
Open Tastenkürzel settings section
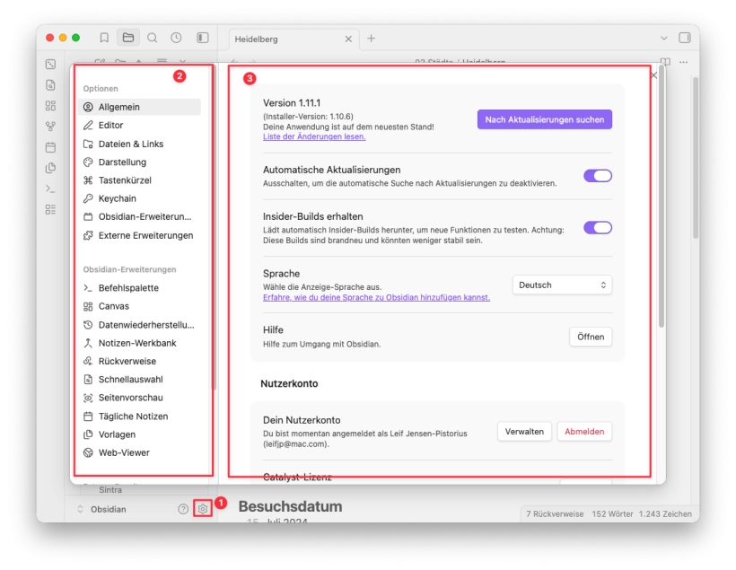pos(125,180)
